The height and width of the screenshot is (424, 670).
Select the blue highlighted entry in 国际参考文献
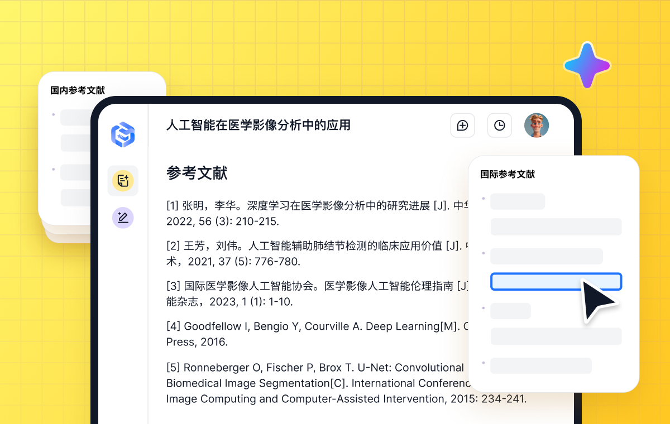(x=556, y=282)
